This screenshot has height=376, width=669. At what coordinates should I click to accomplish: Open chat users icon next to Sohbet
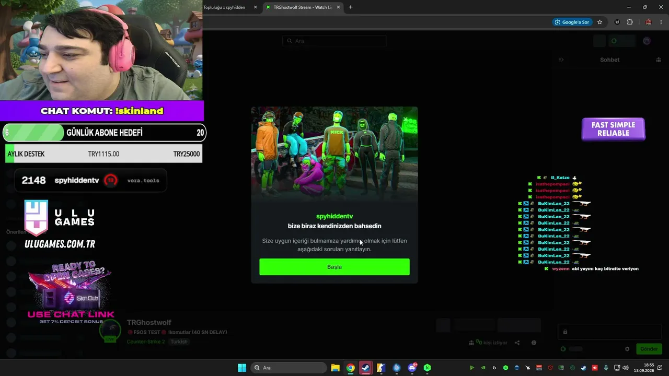tap(659, 60)
